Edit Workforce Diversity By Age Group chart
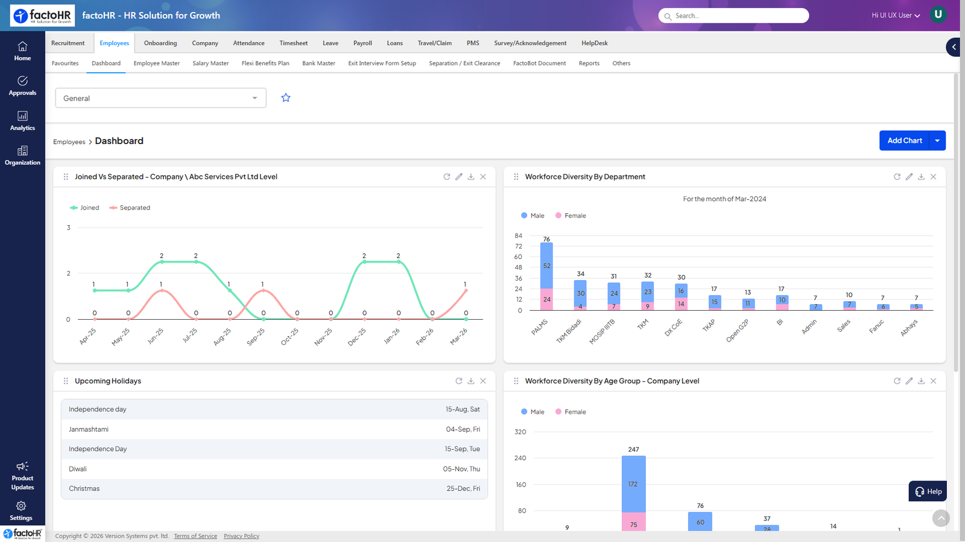This screenshot has width=965, height=542. coord(909,381)
